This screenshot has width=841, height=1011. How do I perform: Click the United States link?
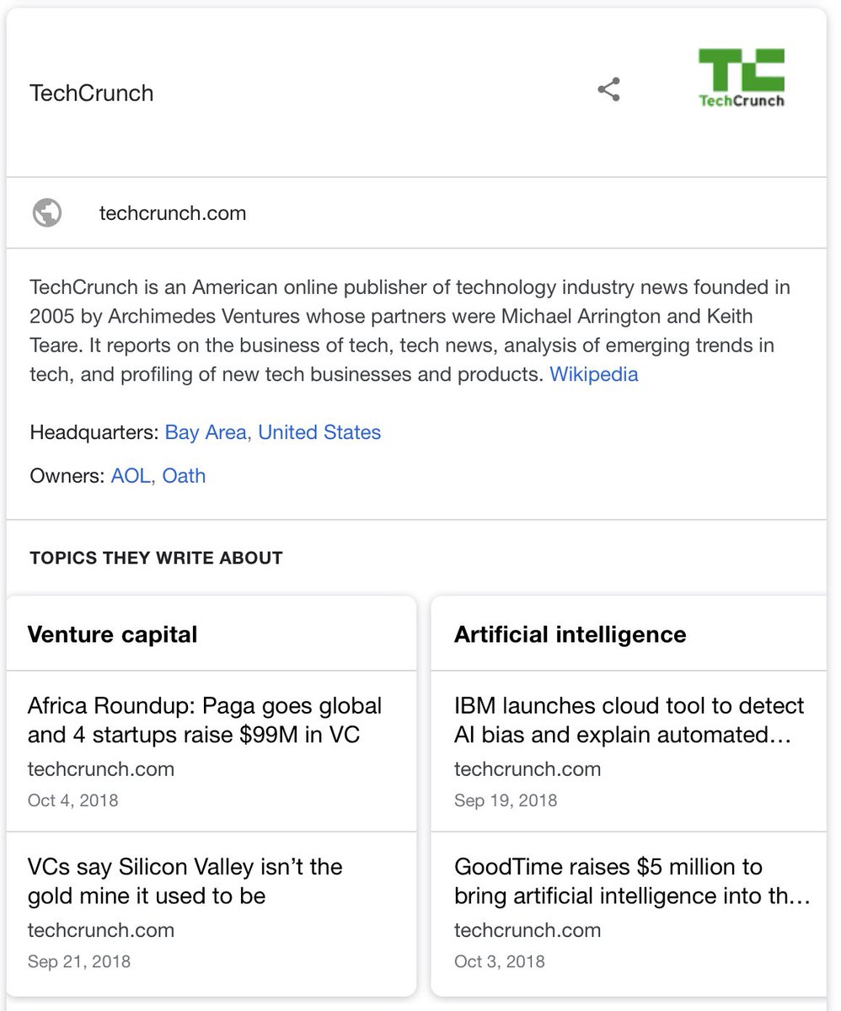point(319,432)
